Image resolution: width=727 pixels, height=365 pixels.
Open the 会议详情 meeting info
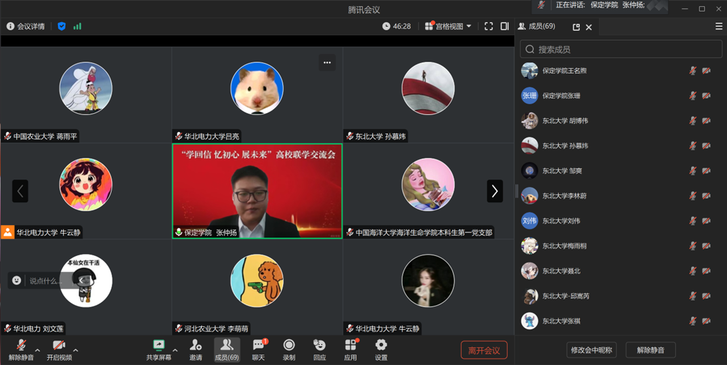(26, 26)
